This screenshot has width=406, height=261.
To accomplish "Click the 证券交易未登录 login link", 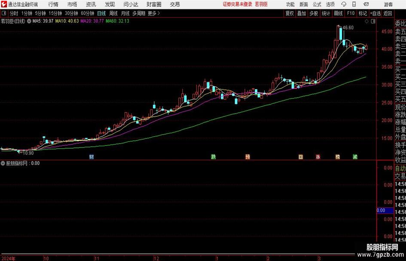I will coord(237,4).
